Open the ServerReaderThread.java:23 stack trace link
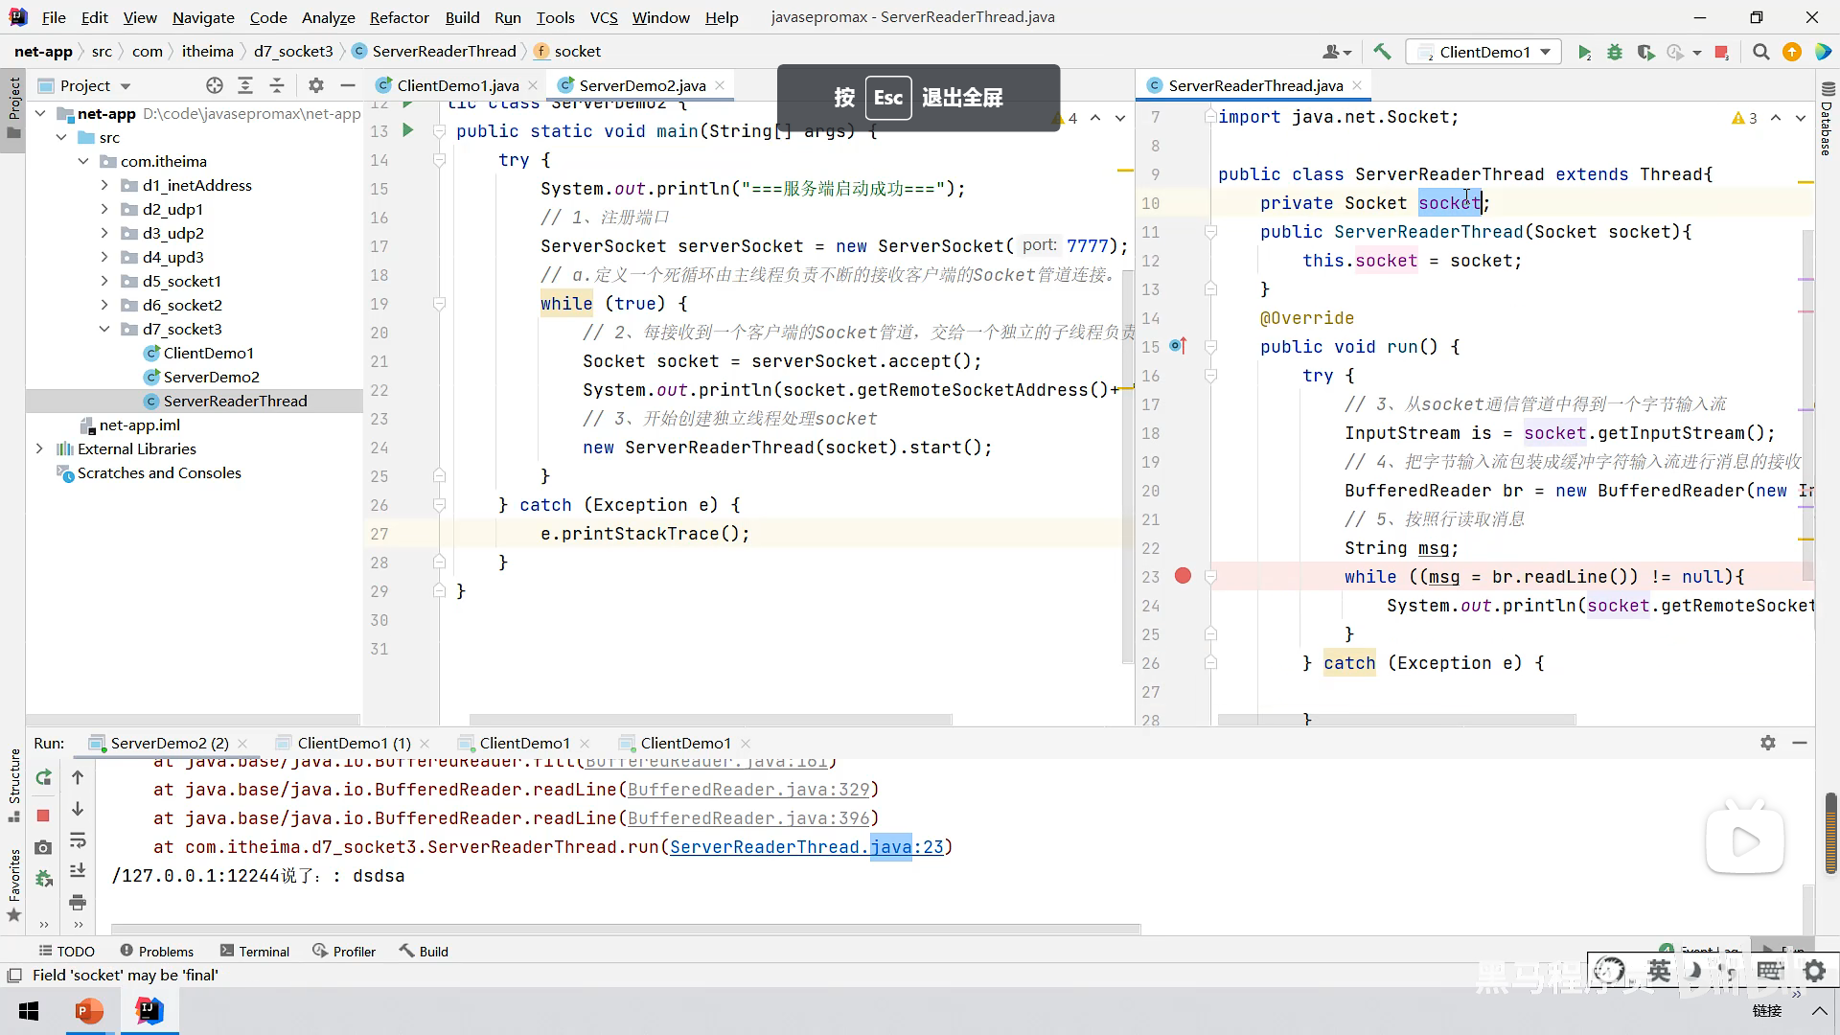This screenshot has width=1840, height=1035. (x=806, y=847)
